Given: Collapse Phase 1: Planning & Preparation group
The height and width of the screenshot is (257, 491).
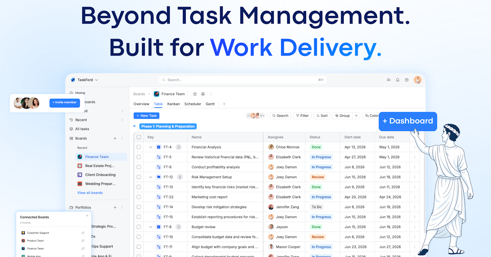Looking at the screenshot, I should [x=135, y=126].
